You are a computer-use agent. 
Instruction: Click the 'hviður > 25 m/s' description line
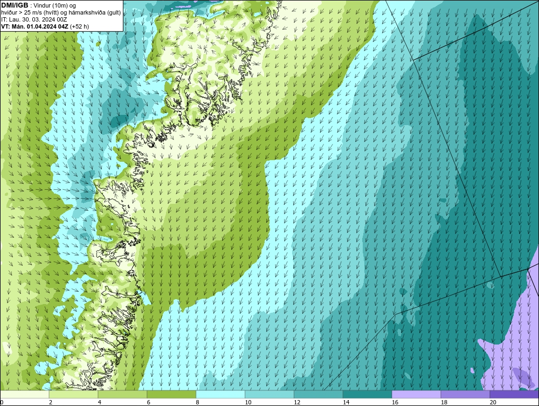pyautogui.click(x=61, y=13)
